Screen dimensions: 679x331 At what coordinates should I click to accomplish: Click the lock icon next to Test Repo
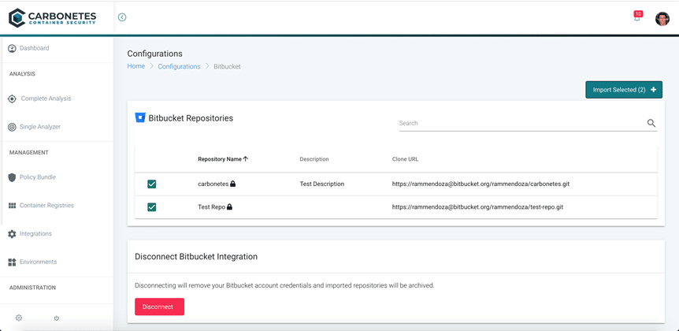pos(229,207)
